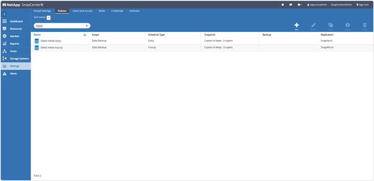Open the notifications bell icon
The image size is (374, 181).
coord(283,5)
